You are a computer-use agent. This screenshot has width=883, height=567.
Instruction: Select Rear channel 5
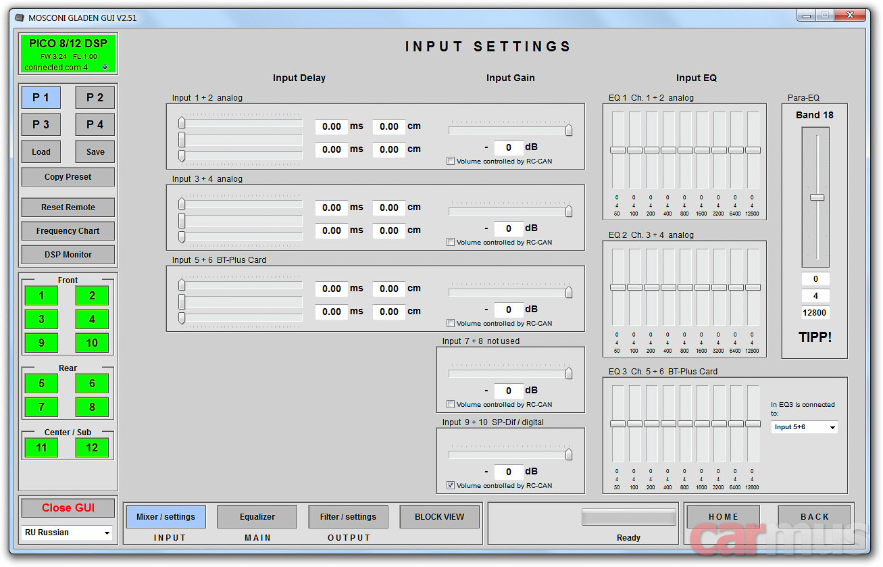click(x=41, y=383)
